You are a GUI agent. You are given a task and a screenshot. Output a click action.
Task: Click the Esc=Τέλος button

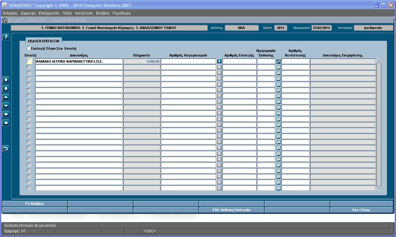coord(362,210)
